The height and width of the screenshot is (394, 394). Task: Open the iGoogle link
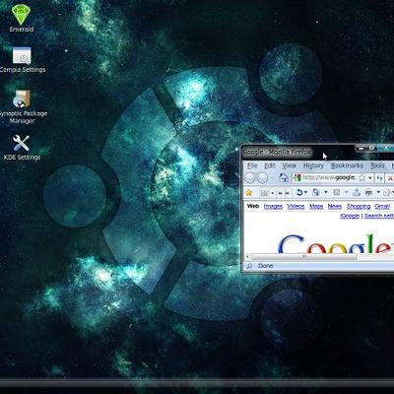pyautogui.click(x=350, y=216)
